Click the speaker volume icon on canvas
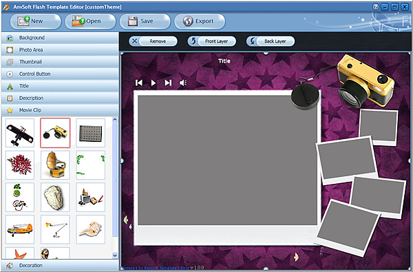The image size is (413, 272). [183, 83]
